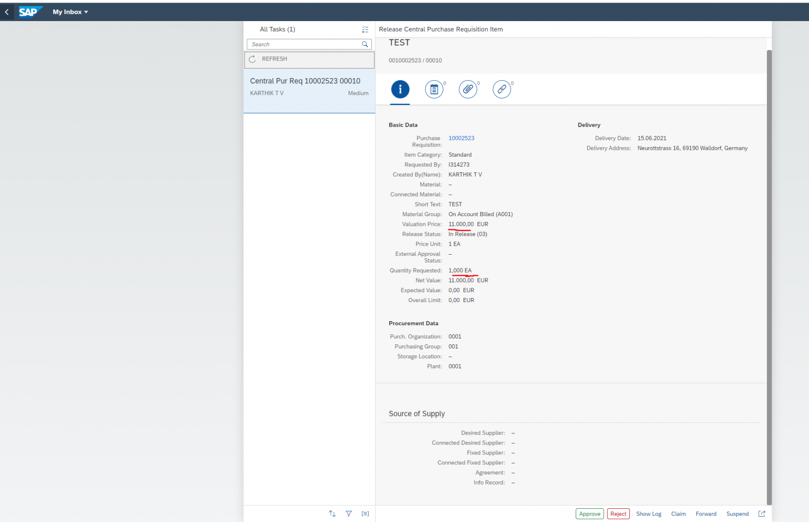
Task: Toggle multi-select mode beside All Tasks header
Action: pos(365,30)
